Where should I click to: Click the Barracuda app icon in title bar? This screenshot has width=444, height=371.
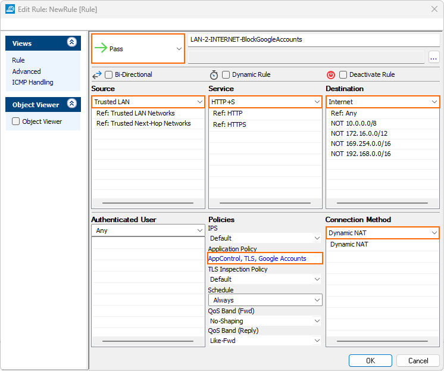pyautogui.click(x=10, y=9)
